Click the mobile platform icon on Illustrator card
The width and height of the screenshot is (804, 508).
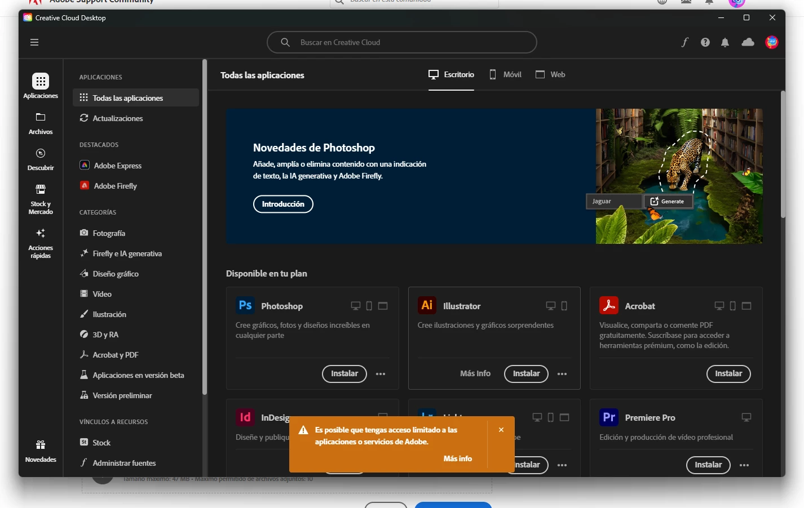(x=564, y=306)
